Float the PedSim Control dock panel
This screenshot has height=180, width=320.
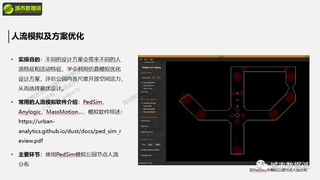(x=162, y=62)
